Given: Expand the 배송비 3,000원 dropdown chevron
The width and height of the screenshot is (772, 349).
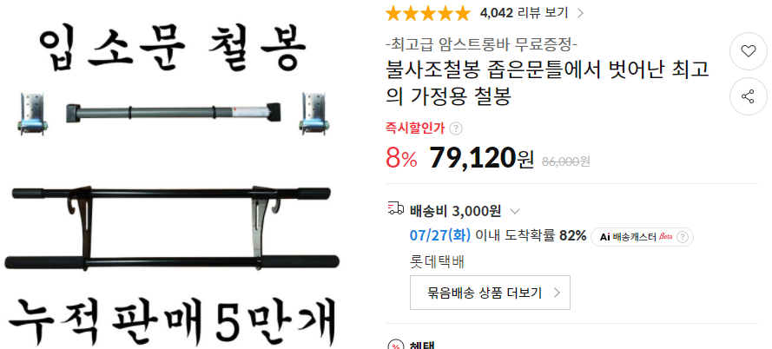Looking at the screenshot, I should [x=514, y=212].
